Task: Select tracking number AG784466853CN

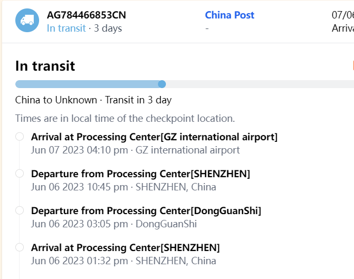Action: point(86,15)
